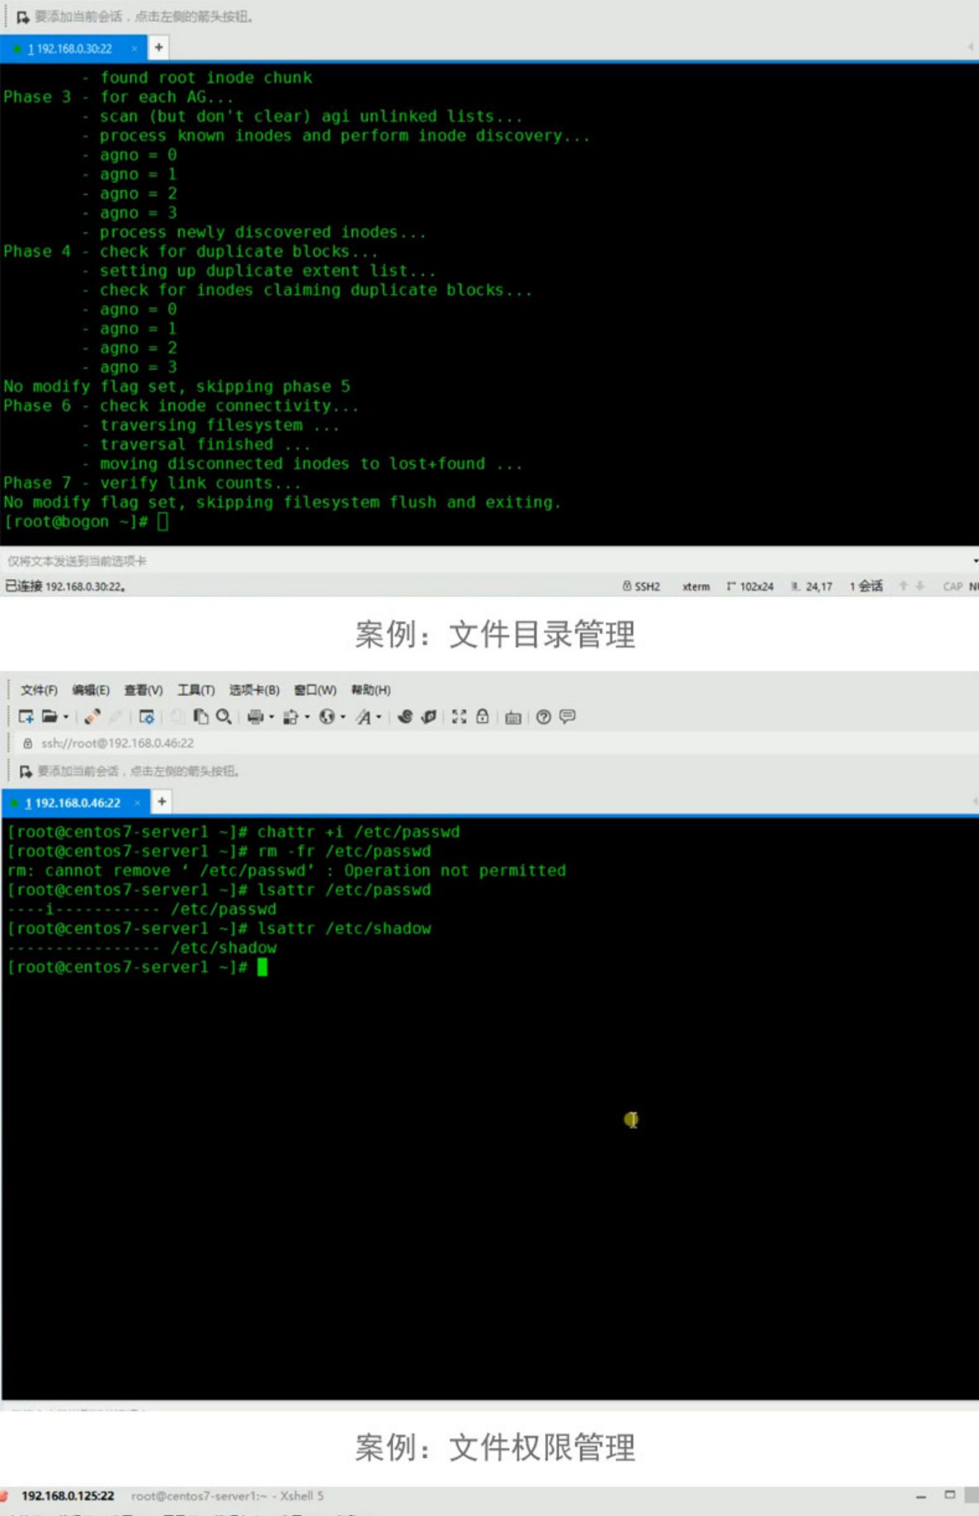Click the Paste clipboard icon
979x1516 pixels.
[x=200, y=717]
